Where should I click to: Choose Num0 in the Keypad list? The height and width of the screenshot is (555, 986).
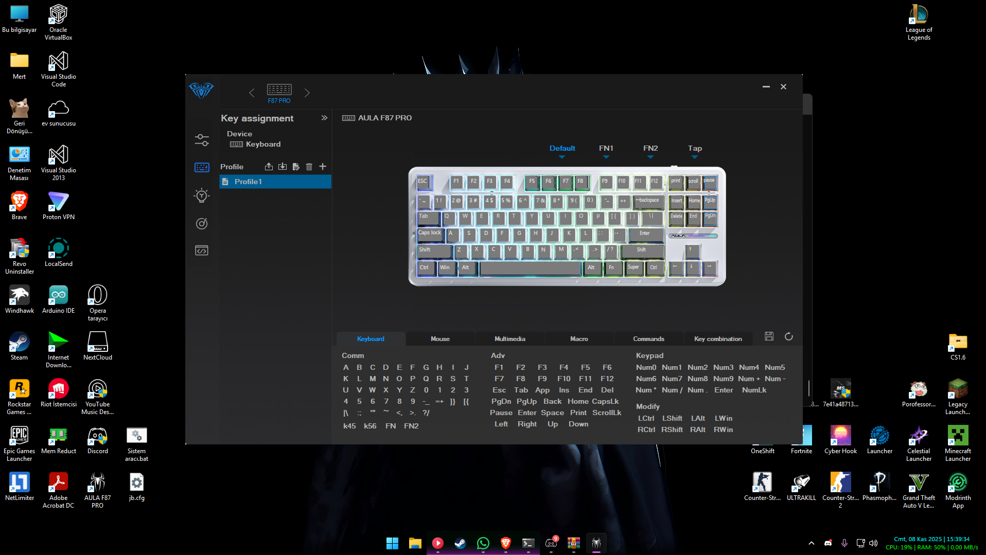pos(646,367)
